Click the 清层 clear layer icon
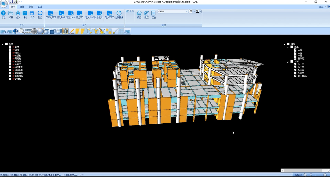 (x=139, y=14)
